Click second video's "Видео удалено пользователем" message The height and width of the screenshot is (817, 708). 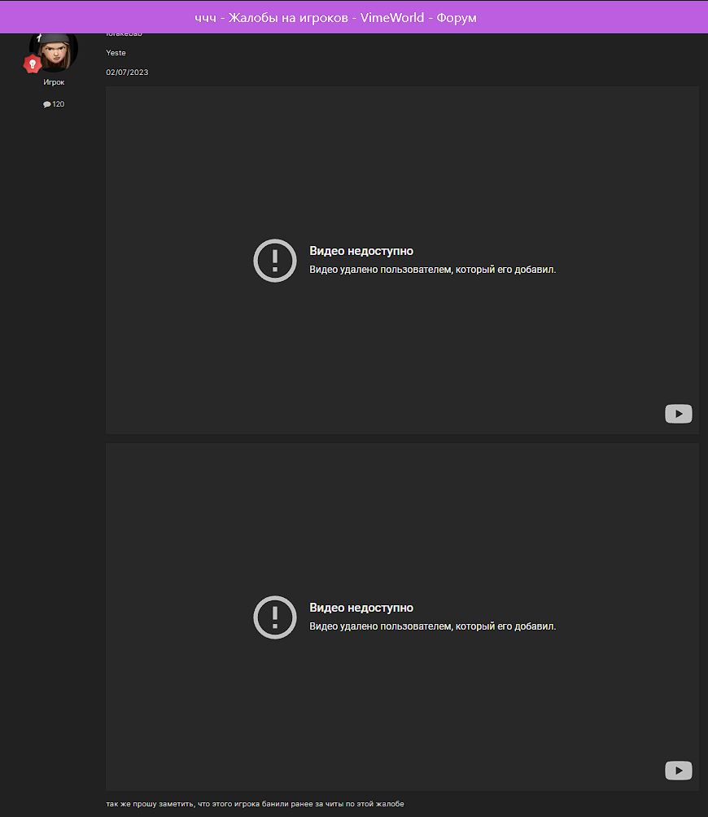(x=432, y=626)
